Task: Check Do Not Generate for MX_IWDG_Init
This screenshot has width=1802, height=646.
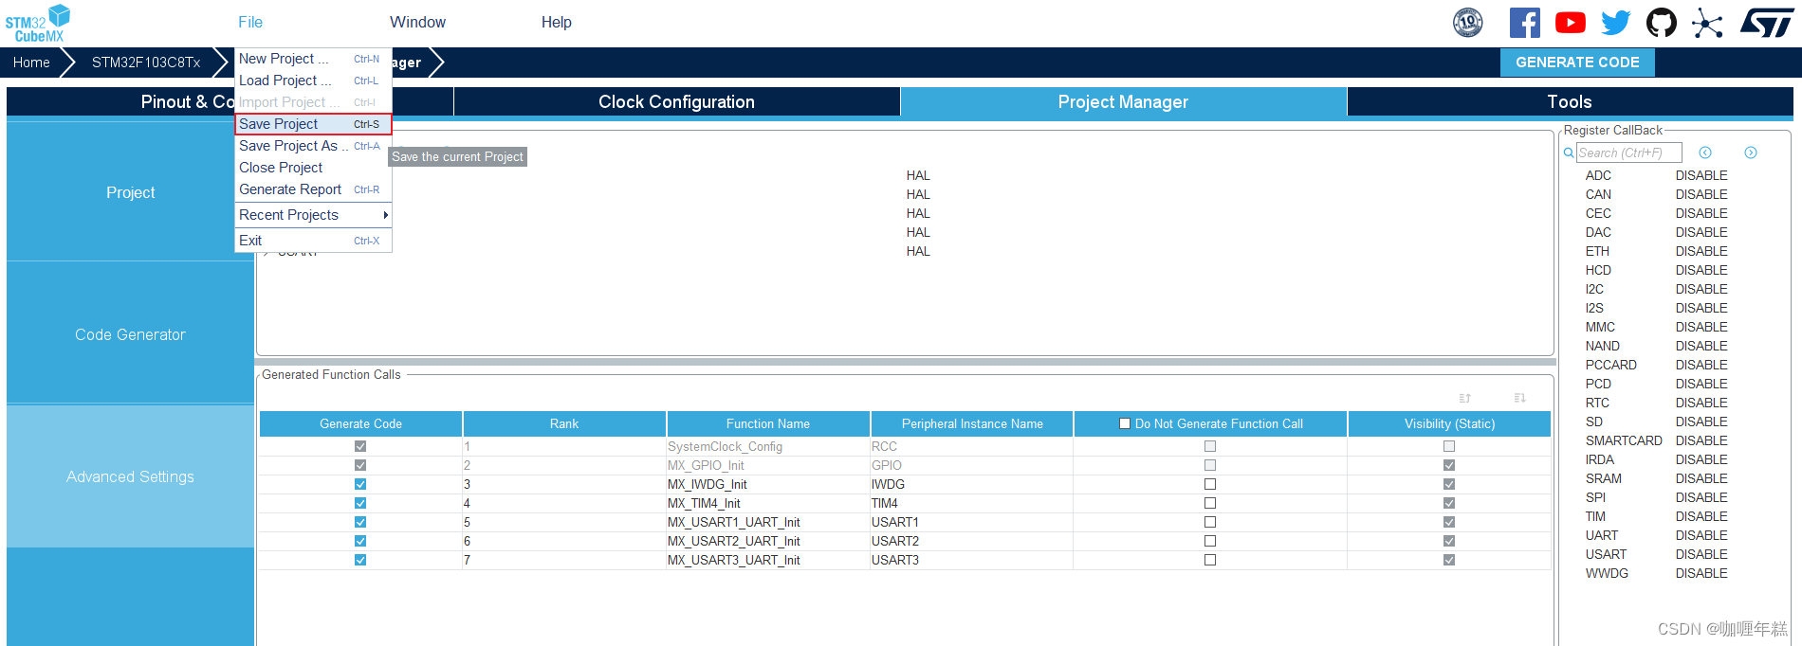Action: click(1210, 484)
